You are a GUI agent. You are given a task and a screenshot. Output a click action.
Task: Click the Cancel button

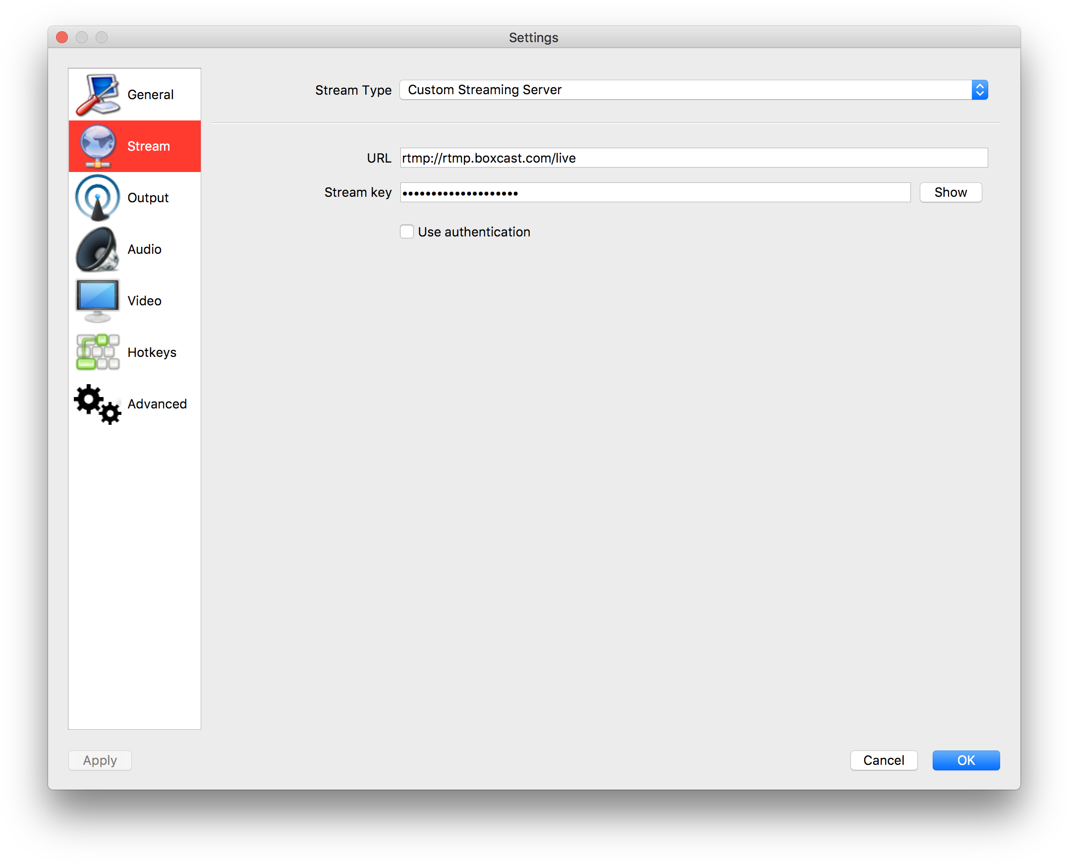(883, 760)
